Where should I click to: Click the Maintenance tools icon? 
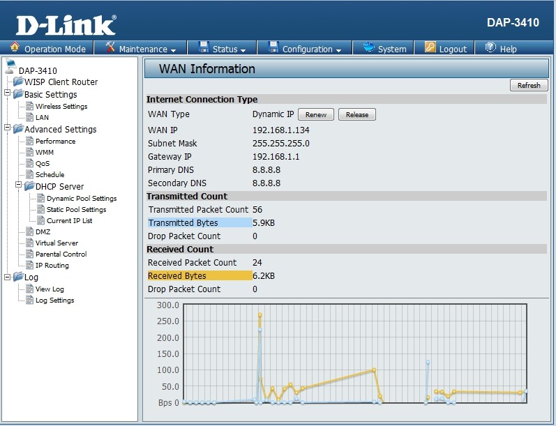110,47
